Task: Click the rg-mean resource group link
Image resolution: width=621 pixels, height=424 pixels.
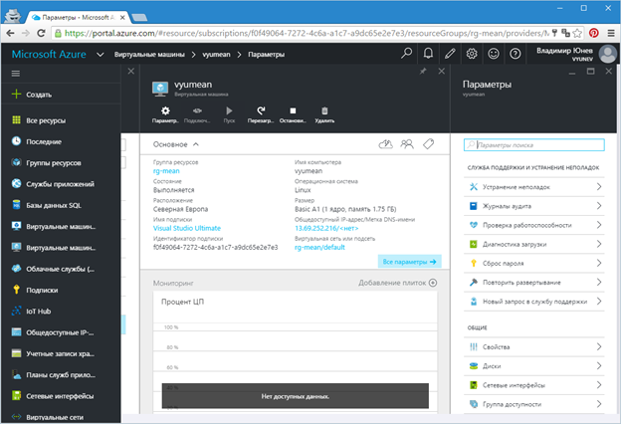Action: point(166,171)
